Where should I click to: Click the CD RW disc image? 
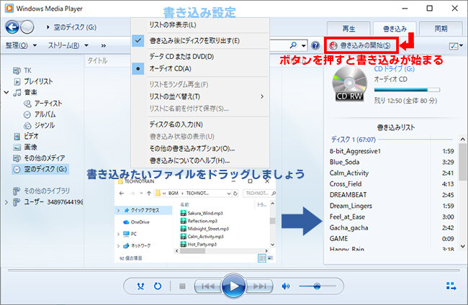pyautogui.click(x=349, y=83)
